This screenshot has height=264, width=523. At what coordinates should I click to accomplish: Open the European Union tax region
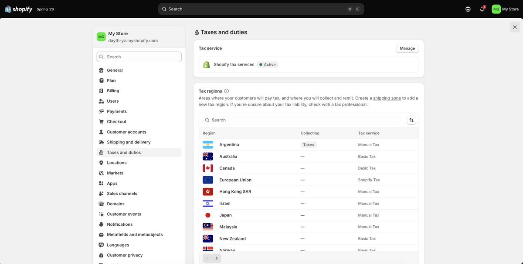(309, 180)
